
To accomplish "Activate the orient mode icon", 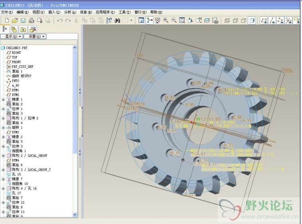I will (x=158, y=20).
